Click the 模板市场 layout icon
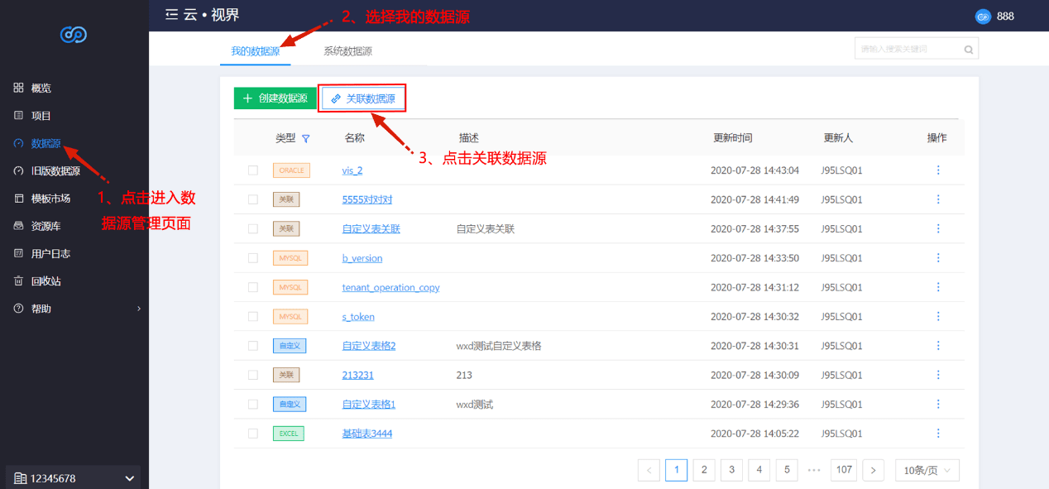The width and height of the screenshot is (1049, 489). pos(19,198)
